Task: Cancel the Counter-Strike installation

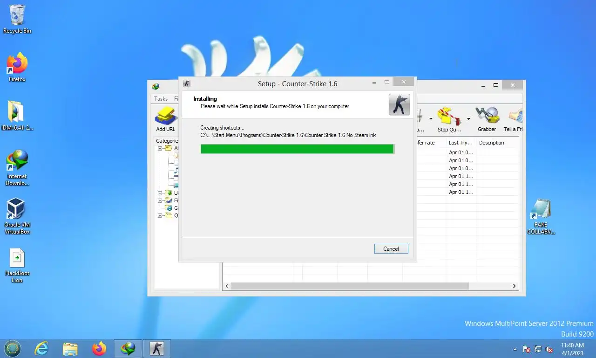Action: [x=391, y=249]
